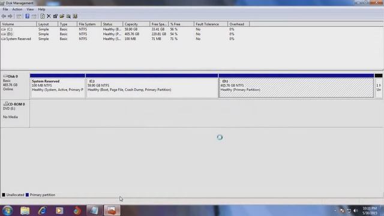Click the console tree toolbar icon
This screenshot has height=216, width=384.
[x=19, y=16]
